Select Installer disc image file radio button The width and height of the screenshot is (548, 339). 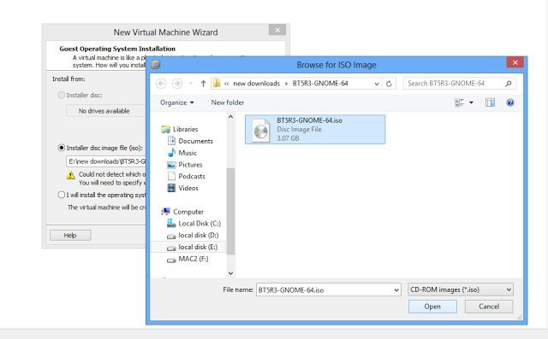(x=61, y=148)
